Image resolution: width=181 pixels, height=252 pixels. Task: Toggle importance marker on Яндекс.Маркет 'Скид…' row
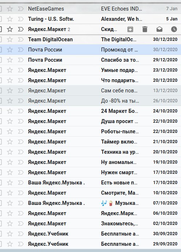(x=21, y=29)
